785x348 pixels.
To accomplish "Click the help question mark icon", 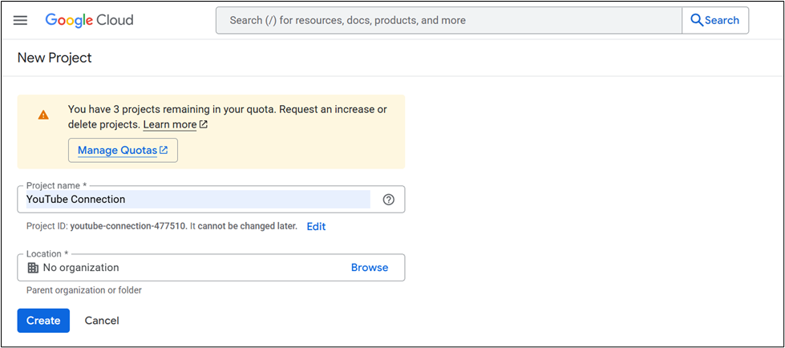I will tap(389, 200).
